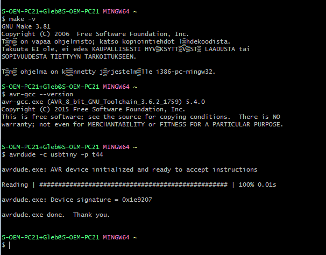This screenshot has width=326, height=255.
Task: Click the "This is free software" line
Action: (x=141, y=116)
